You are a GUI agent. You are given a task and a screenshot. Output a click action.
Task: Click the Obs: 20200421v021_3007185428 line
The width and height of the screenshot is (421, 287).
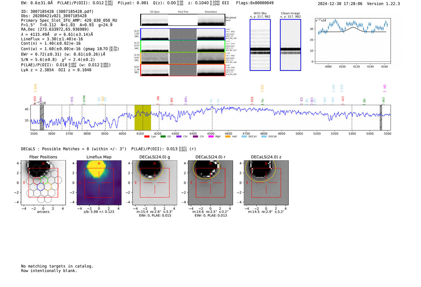pyautogui.click(x=54, y=16)
